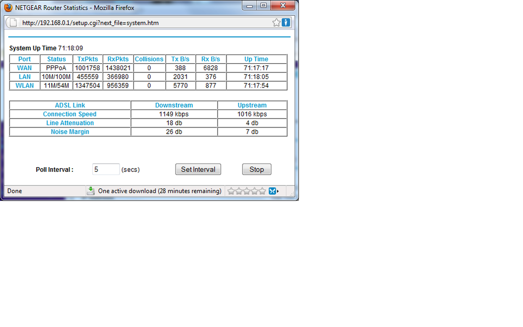Click the page icon beside the URL

coord(14,23)
